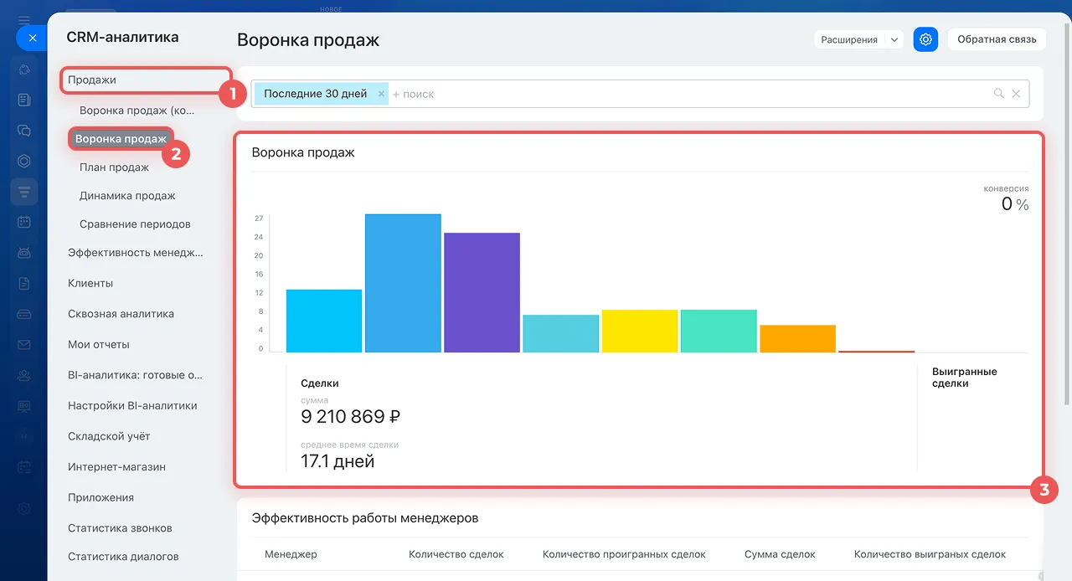Open the hamburger menu at top left
Image resolution: width=1072 pixels, height=581 pixels.
click(x=23, y=21)
